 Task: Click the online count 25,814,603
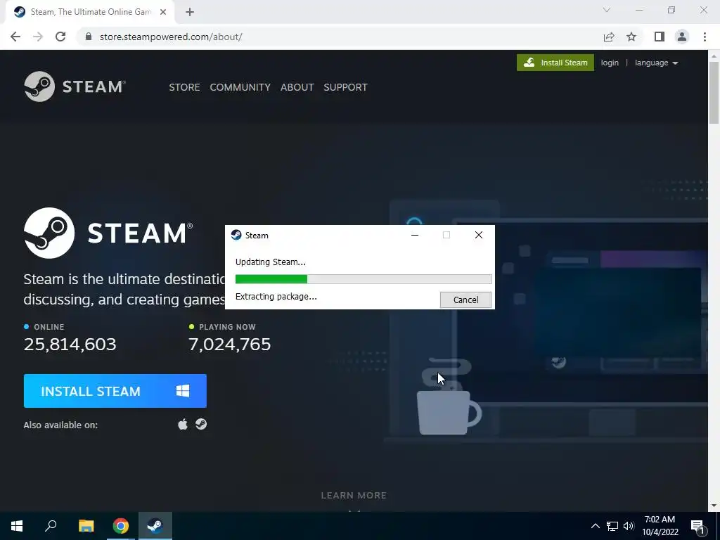pos(70,345)
